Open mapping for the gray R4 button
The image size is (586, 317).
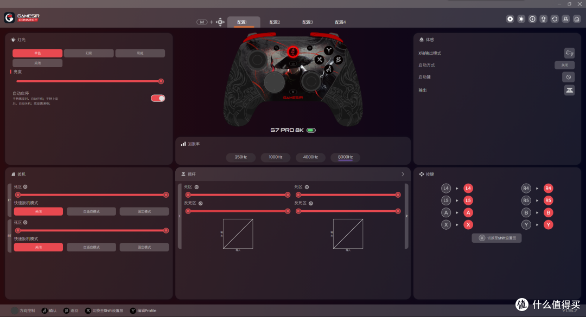pyautogui.click(x=526, y=189)
